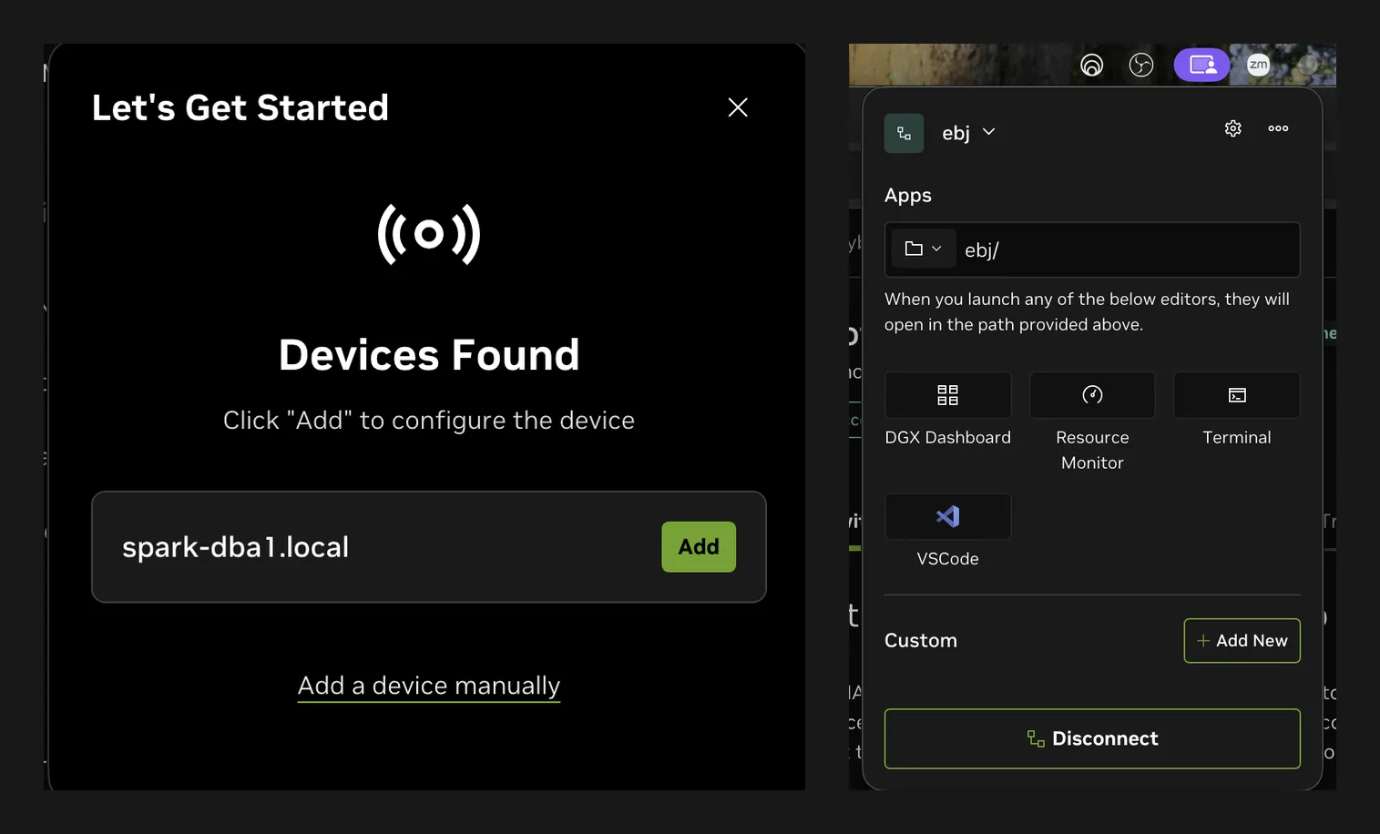
Task: Click the Apps section label
Action: tap(908, 196)
